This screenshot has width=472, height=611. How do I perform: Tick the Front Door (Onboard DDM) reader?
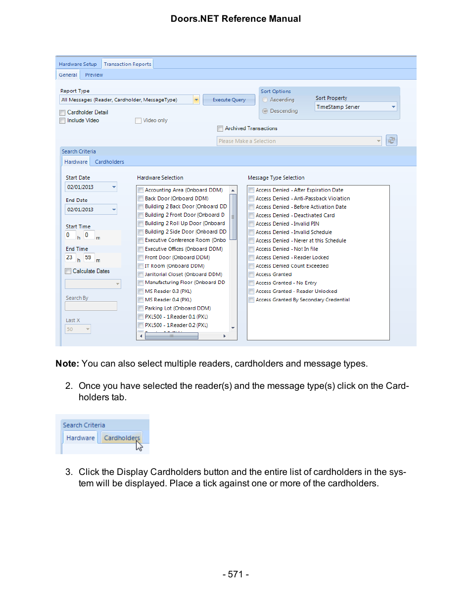coord(141,258)
